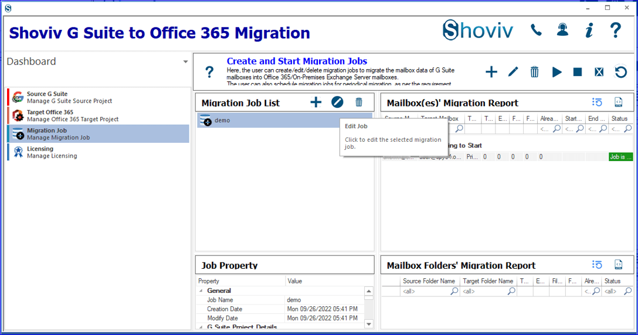Click the phone contact icon in header
The width and height of the screenshot is (638, 335).
coord(537,30)
